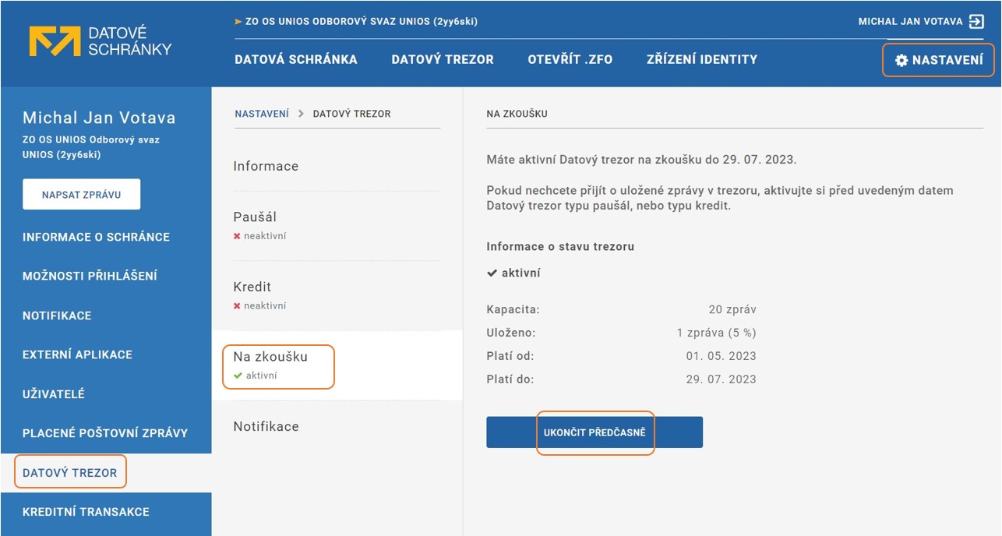Open Informace o schránce in sidebar
Screen dimensions: 1002x536
point(96,237)
